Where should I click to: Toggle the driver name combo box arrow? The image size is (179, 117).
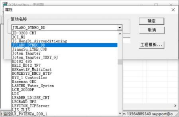click(119, 28)
